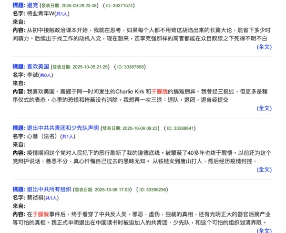The image size is (286, 233).
Task: Open full text (全文) of 心慧's statement
Action: point(264,169)
